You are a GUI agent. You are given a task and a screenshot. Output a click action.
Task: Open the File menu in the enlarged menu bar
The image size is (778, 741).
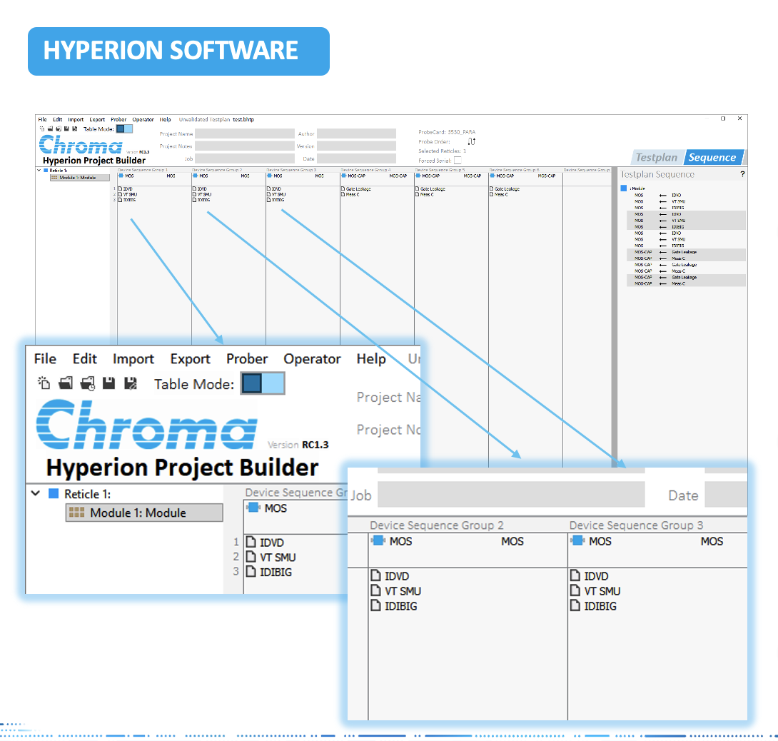[45, 359]
